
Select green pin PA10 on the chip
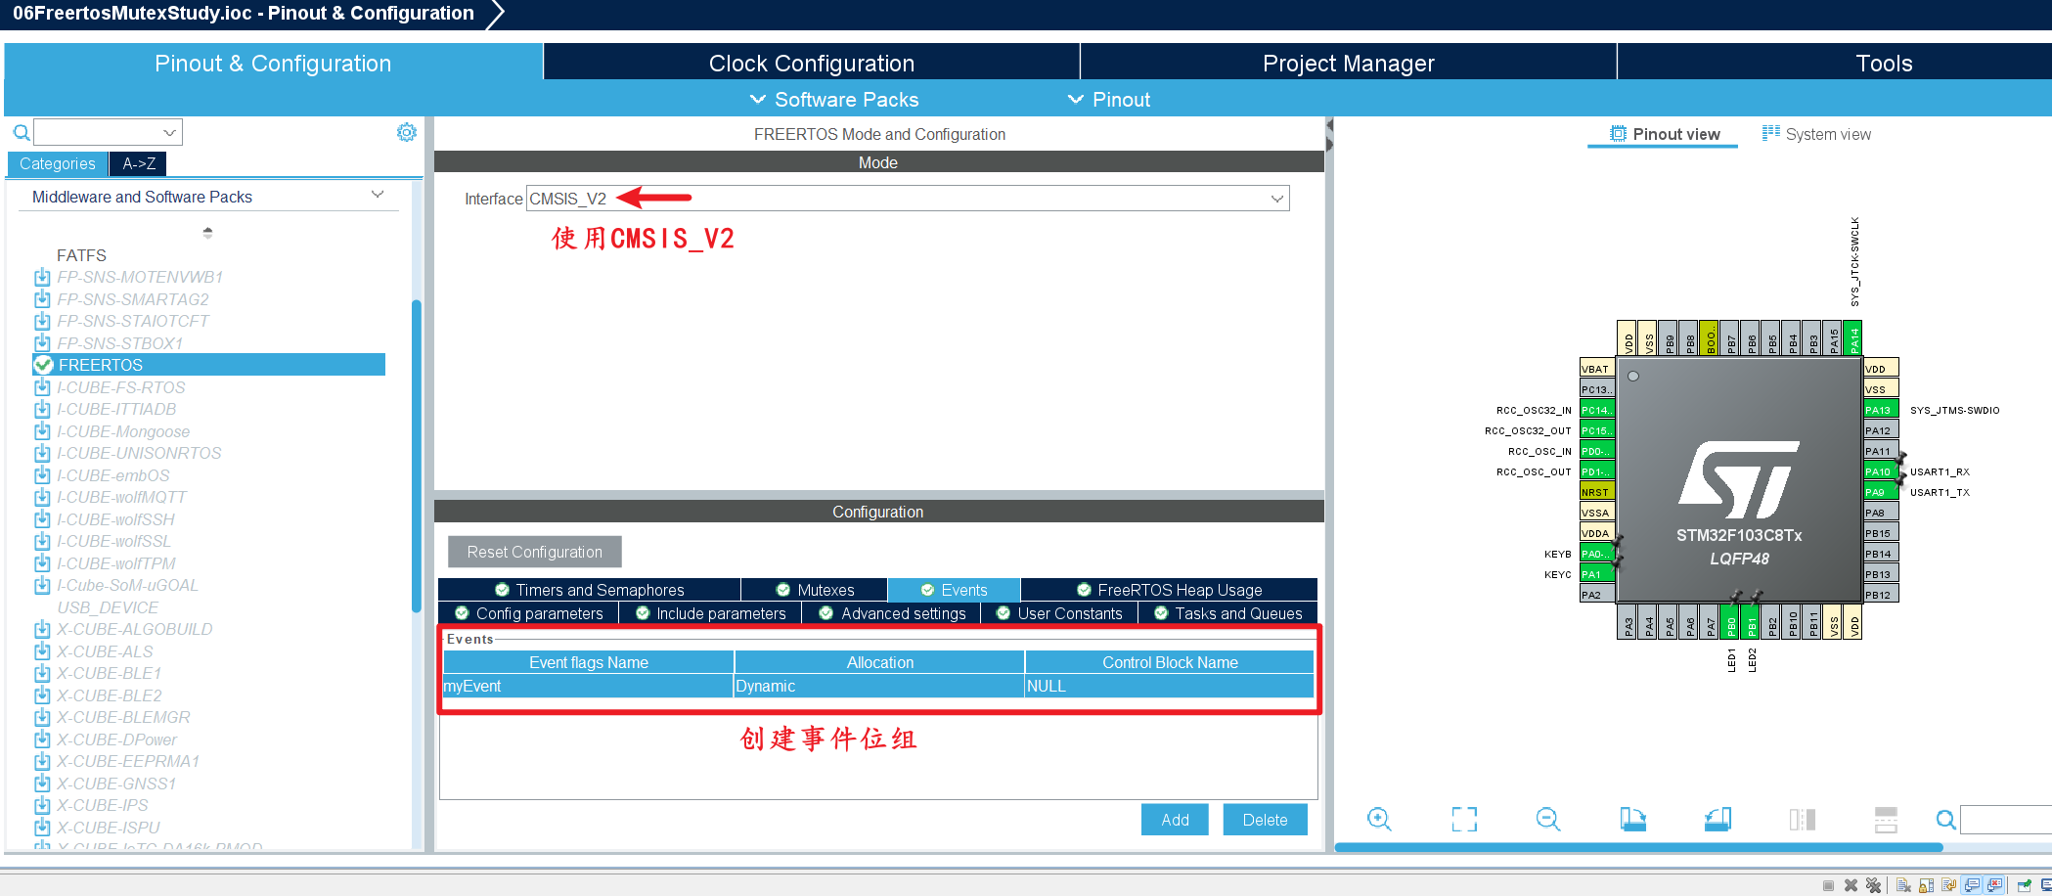coord(1881,471)
